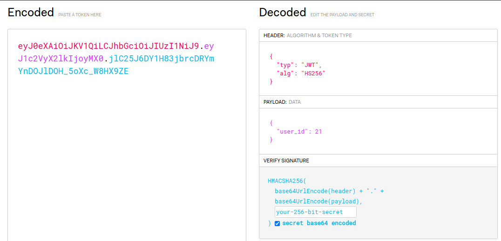Click the 'secret base64 encoded' label text
The height and width of the screenshot is (241, 501).
(319, 223)
